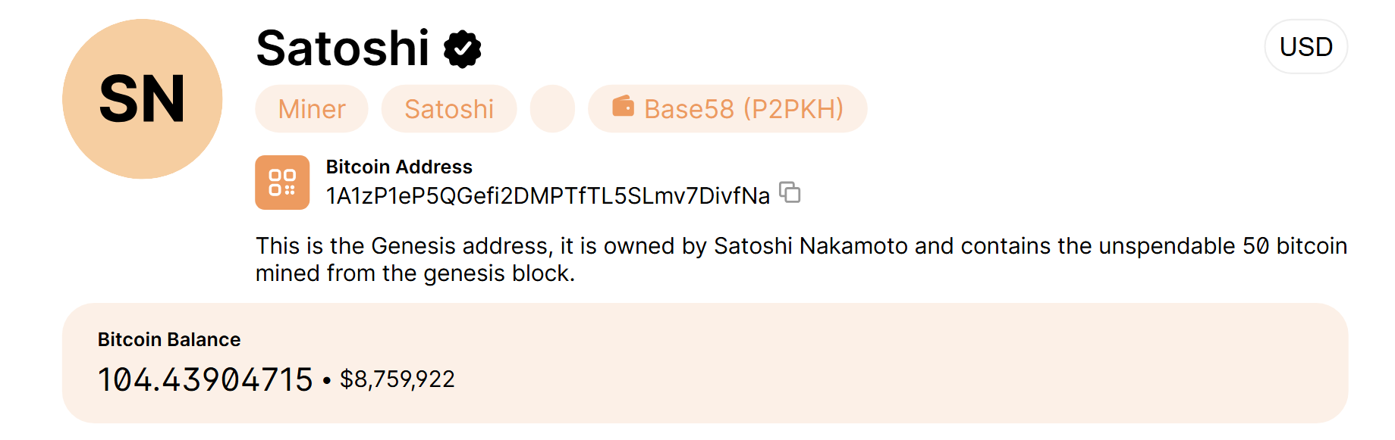Click the SN avatar circle
The width and height of the screenshot is (1395, 440).
[143, 99]
